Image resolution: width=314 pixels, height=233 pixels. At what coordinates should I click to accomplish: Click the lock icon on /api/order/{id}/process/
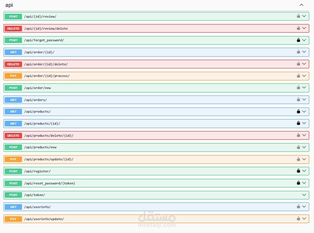click(x=298, y=76)
